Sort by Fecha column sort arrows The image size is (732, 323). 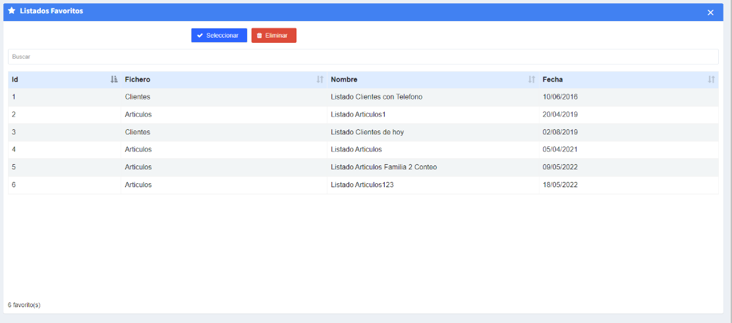click(711, 80)
